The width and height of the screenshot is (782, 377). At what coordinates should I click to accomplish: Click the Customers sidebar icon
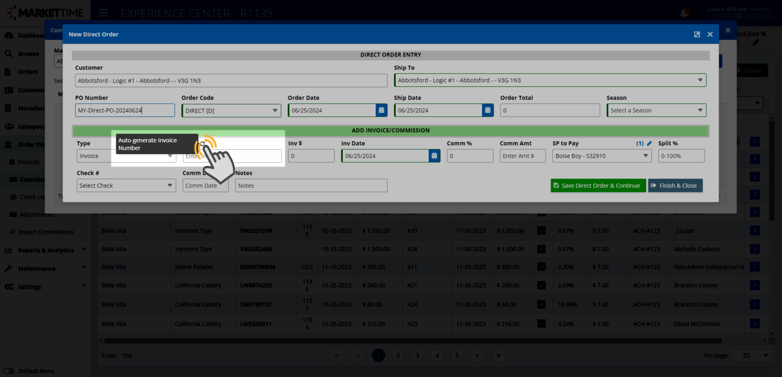pos(9,90)
